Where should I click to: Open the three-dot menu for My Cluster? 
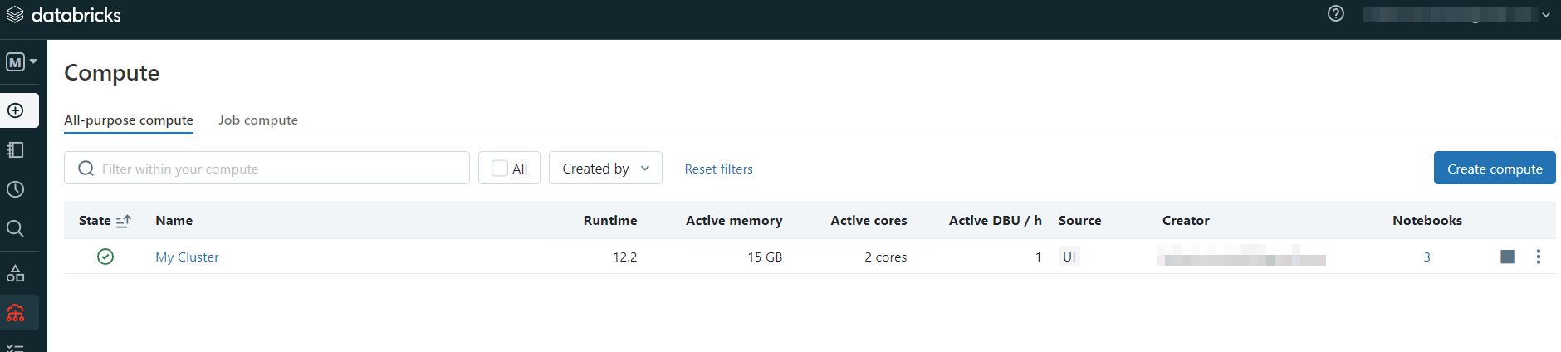1538,257
